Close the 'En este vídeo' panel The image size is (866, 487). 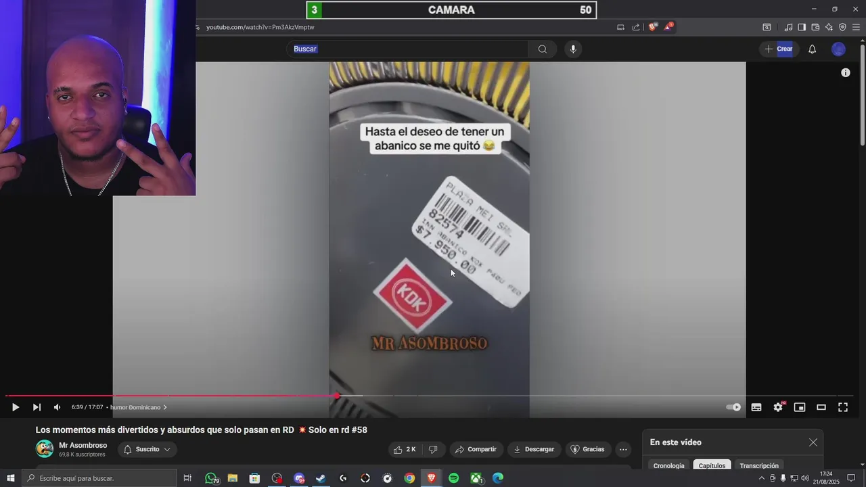(813, 442)
